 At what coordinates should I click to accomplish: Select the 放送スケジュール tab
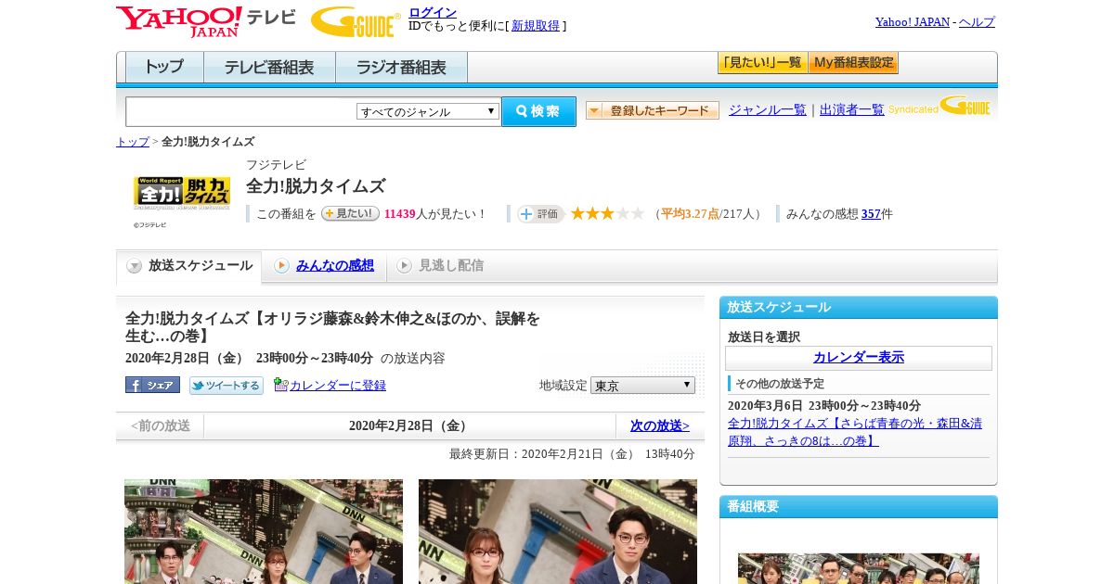[x=189, y=266]
